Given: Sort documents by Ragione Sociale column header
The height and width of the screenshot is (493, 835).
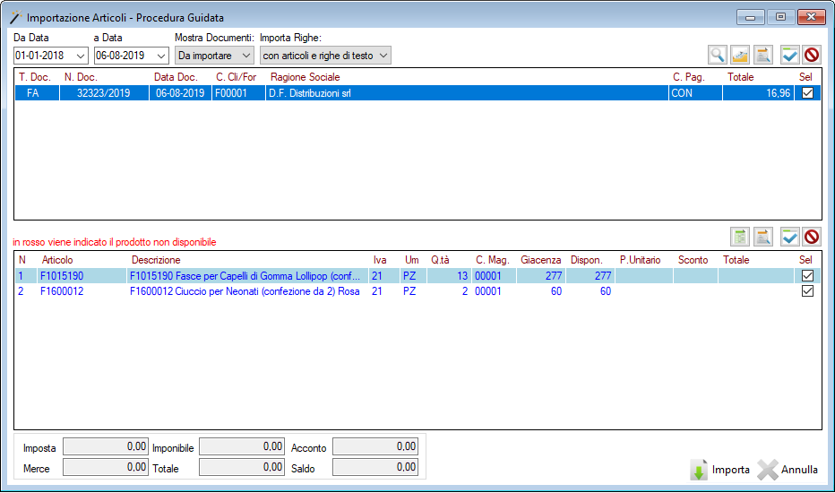Looking at the screenshot, I should pos(305,77).
